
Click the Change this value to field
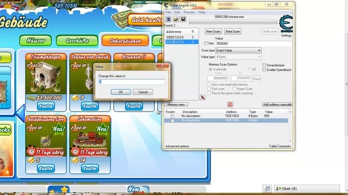coord(132,82)
